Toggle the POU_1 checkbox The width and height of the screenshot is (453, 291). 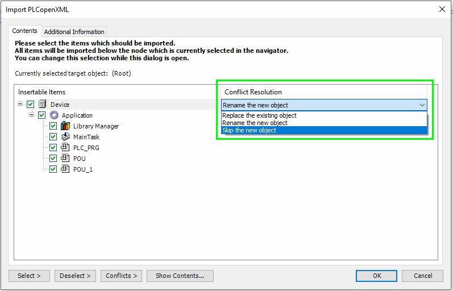pos(53,169)
